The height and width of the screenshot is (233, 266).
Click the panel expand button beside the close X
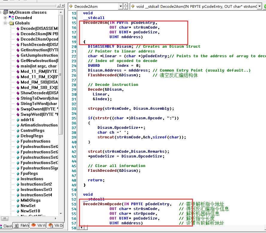59,6
